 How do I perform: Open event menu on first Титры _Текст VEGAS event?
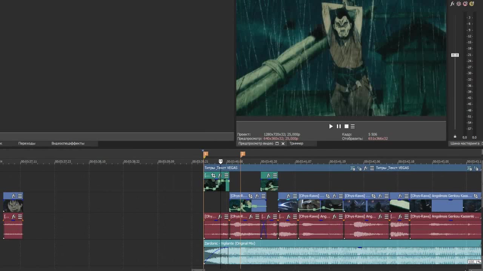pyautogui.click(x=372, y=168)
